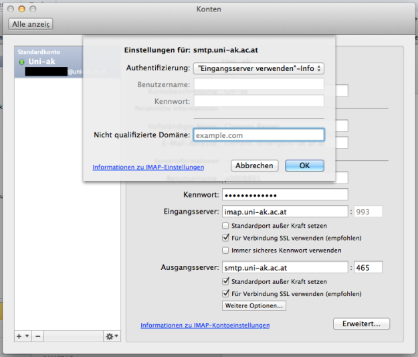Viewport: 418px width, 357px height.
Task: Click the Abbrechen button
Action: pyautogui.click(x=254, y=165)
